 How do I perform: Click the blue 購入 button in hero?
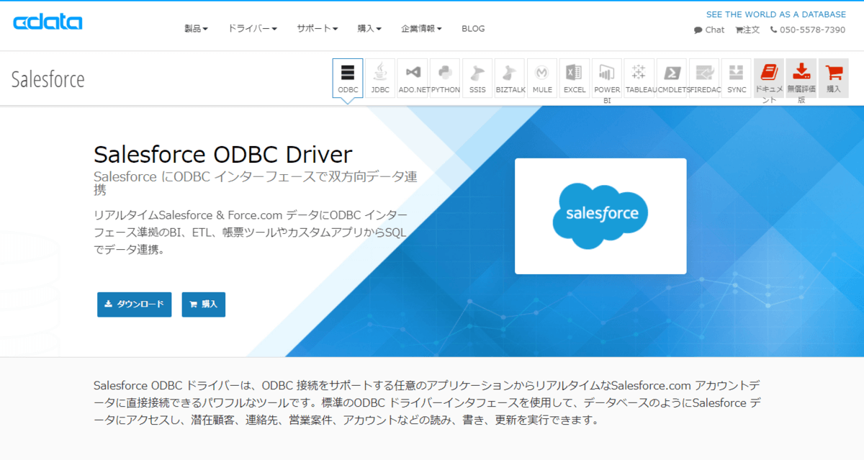[x=204, y=305]
